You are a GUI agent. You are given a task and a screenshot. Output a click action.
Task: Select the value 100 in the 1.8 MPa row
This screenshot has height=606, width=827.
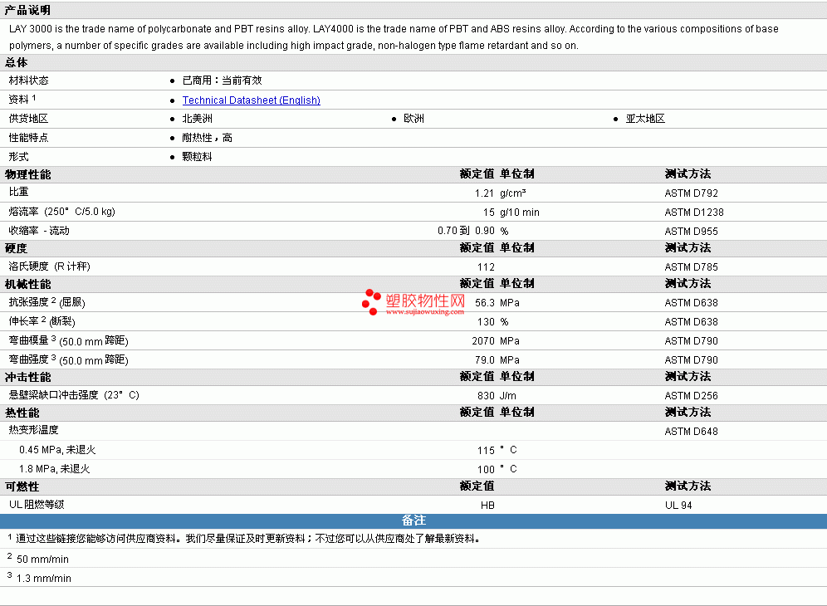(x=487, y=469)
